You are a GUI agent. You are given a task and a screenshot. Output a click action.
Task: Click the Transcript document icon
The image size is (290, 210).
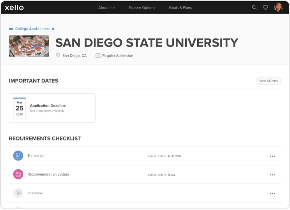18,156
